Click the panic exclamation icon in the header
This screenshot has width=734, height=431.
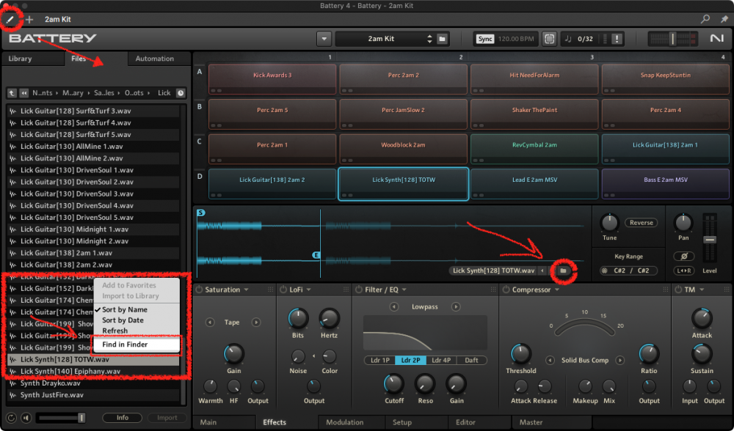(617, 39)
